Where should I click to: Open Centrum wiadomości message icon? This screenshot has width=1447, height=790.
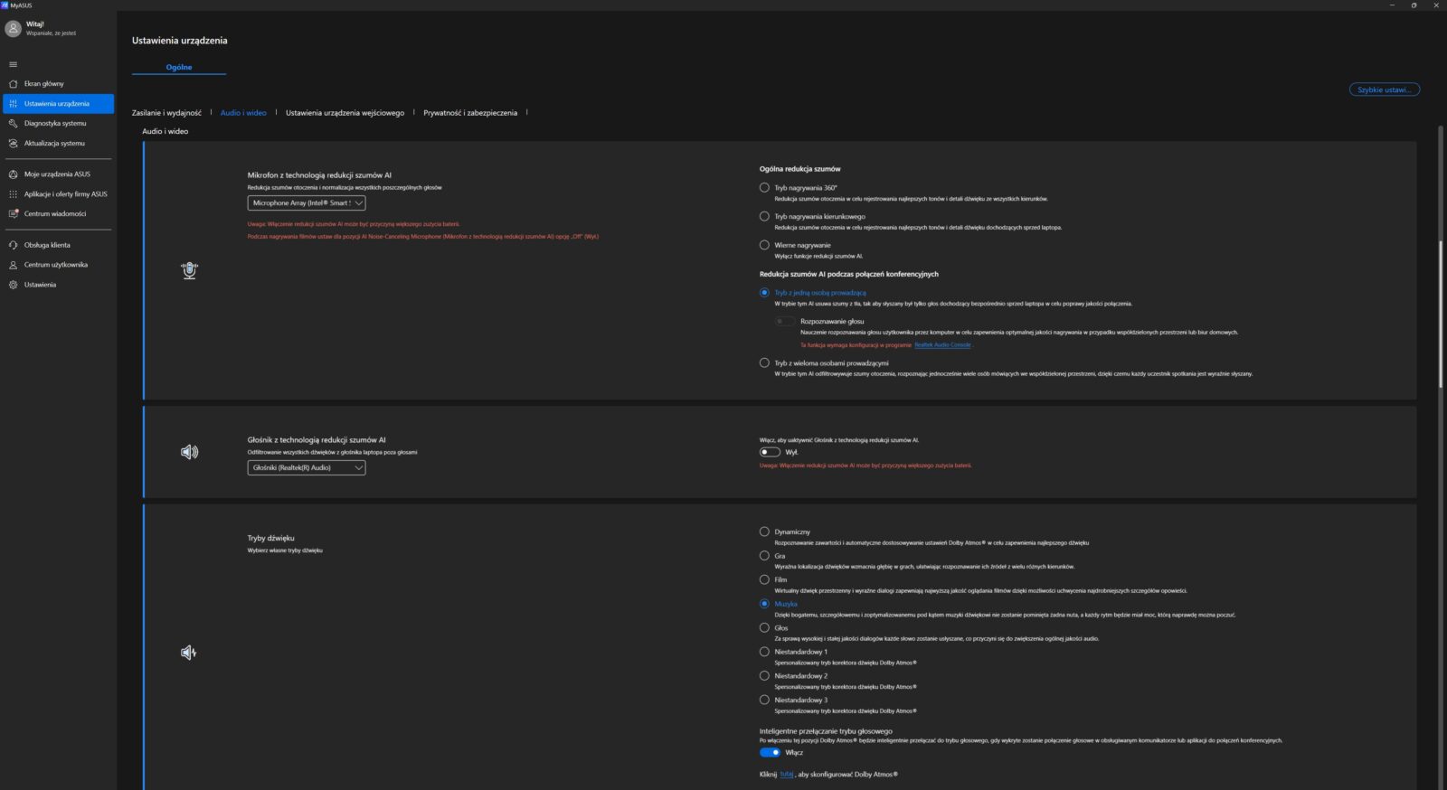pos(14,214)
